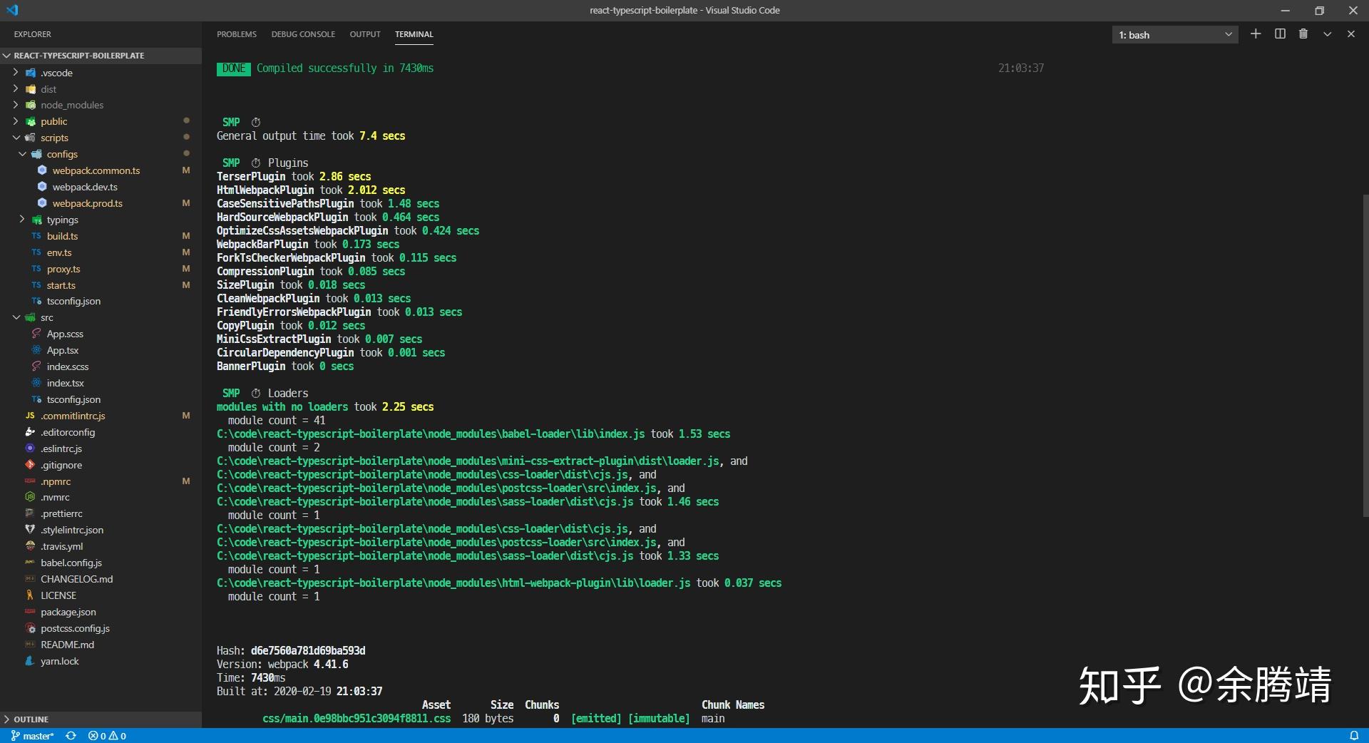Open webpack.prod.ts file
1369x743 pixels.
[87, 203]
